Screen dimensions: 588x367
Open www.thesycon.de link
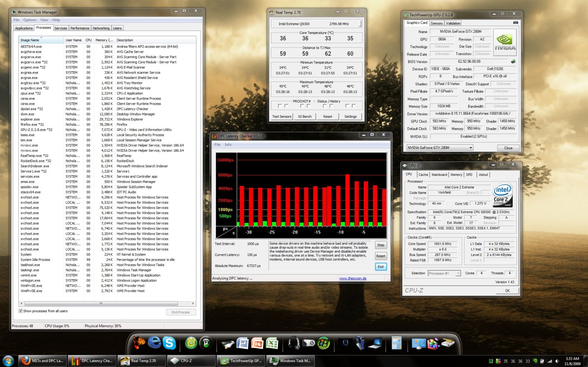click(353, 278)
